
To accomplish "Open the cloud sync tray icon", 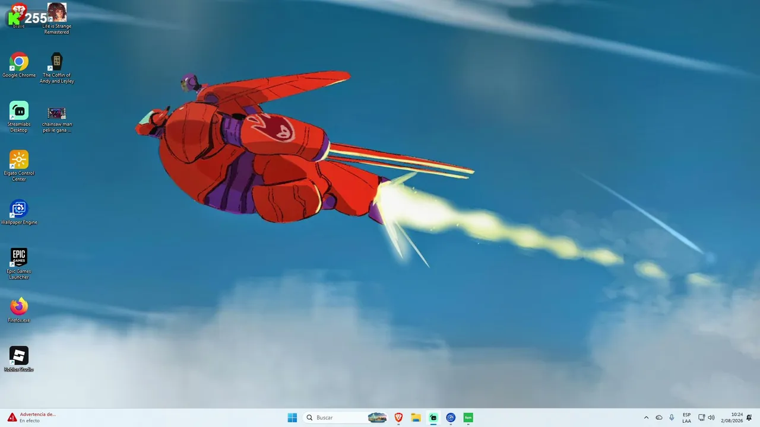I will click(659, 418).
